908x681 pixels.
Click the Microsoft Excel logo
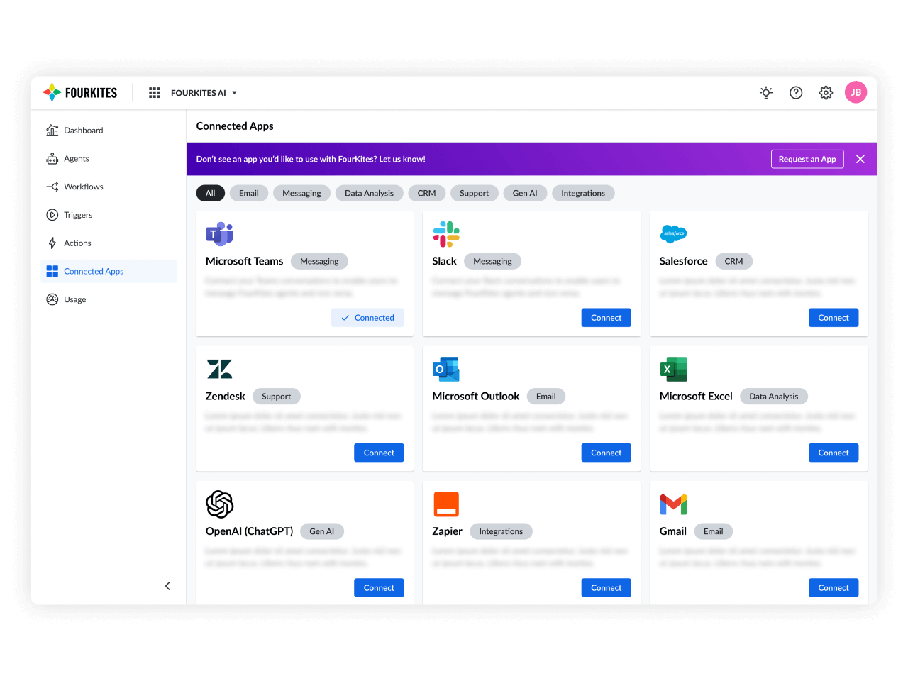click(x=673, y=369)
